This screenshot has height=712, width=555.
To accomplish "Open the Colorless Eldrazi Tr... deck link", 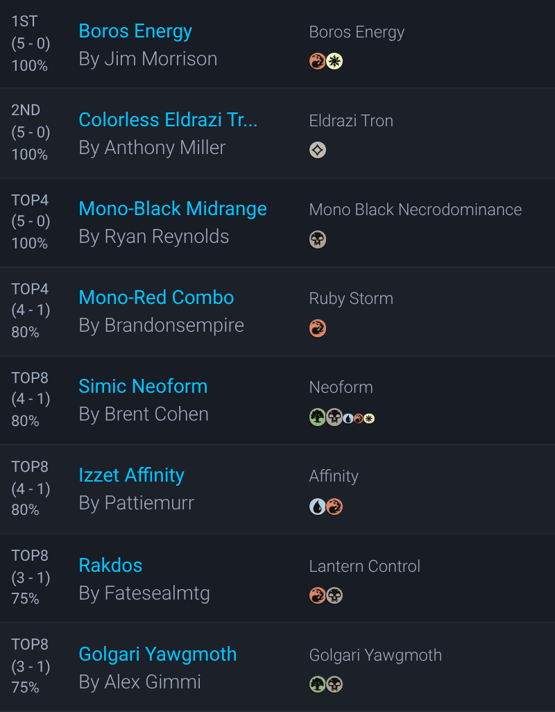I will pyautogui.click(x=168, y=120).
